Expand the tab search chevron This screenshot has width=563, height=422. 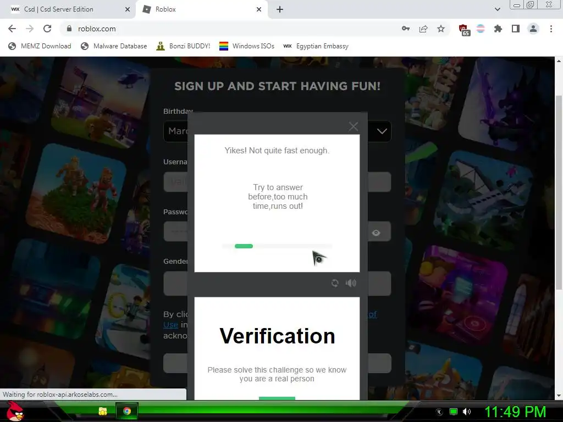[497, 9]
